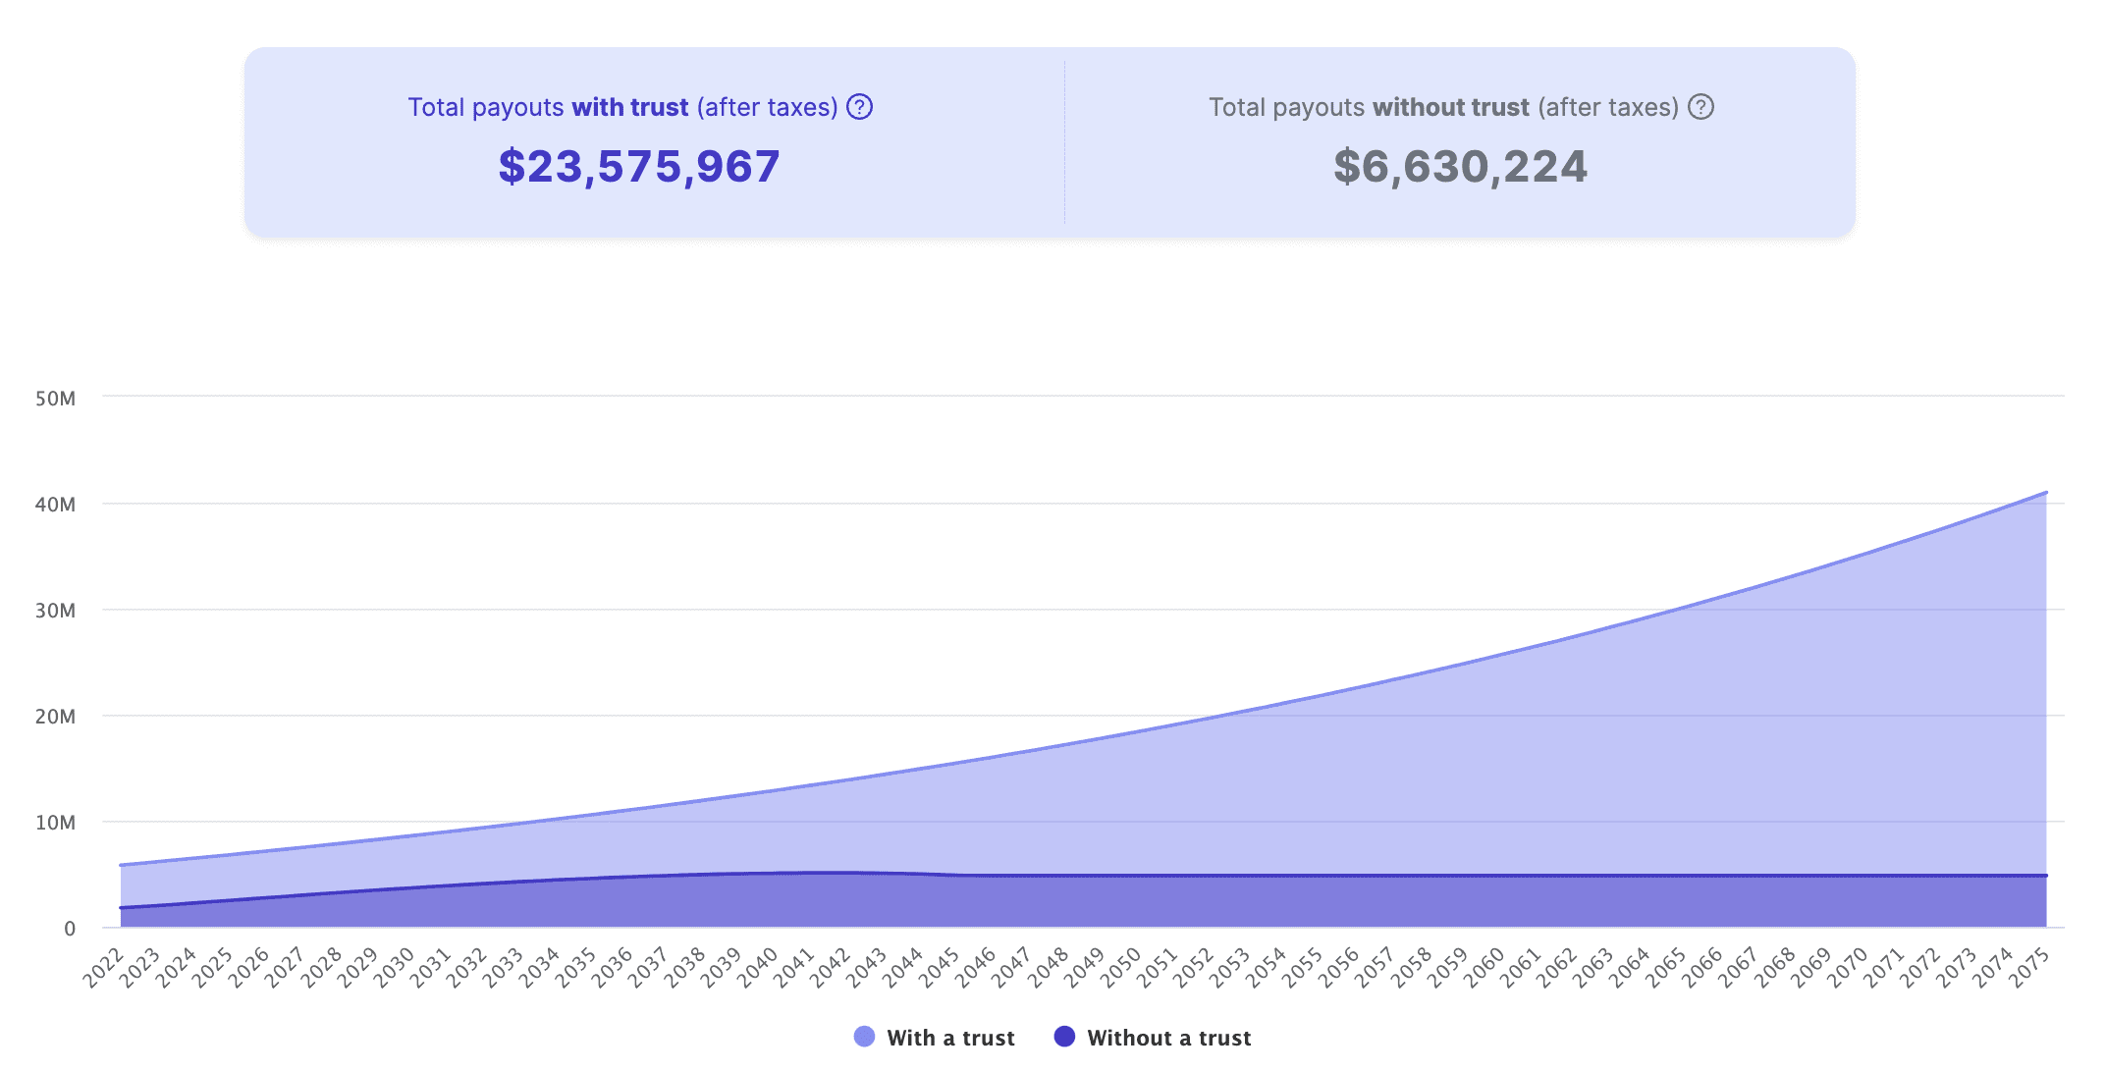
Task: Click the 2050 year label on the axis
Action: click(x=1121, y=967)
